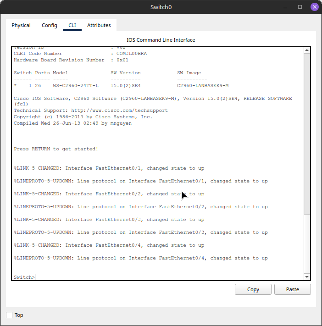Click the http://www.cisco.com/techsupport URL text

(x=119, y=111)
